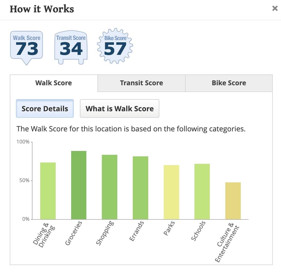
Task: Click the Bike Score 57 gear badge
Action: click(115, 46)
